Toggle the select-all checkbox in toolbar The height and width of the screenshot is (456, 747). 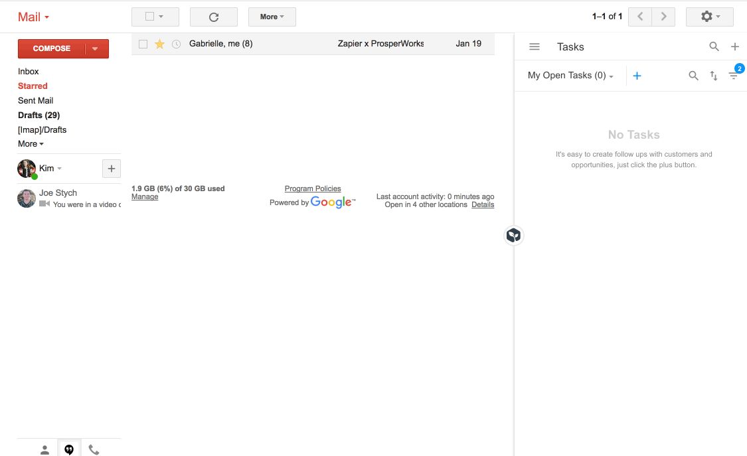tap(150, 17)
